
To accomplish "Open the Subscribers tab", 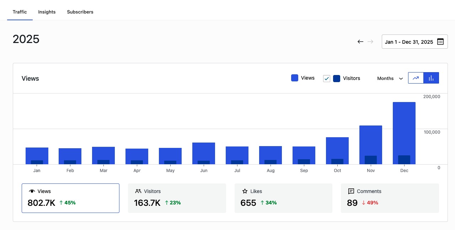I will [80, 12].
